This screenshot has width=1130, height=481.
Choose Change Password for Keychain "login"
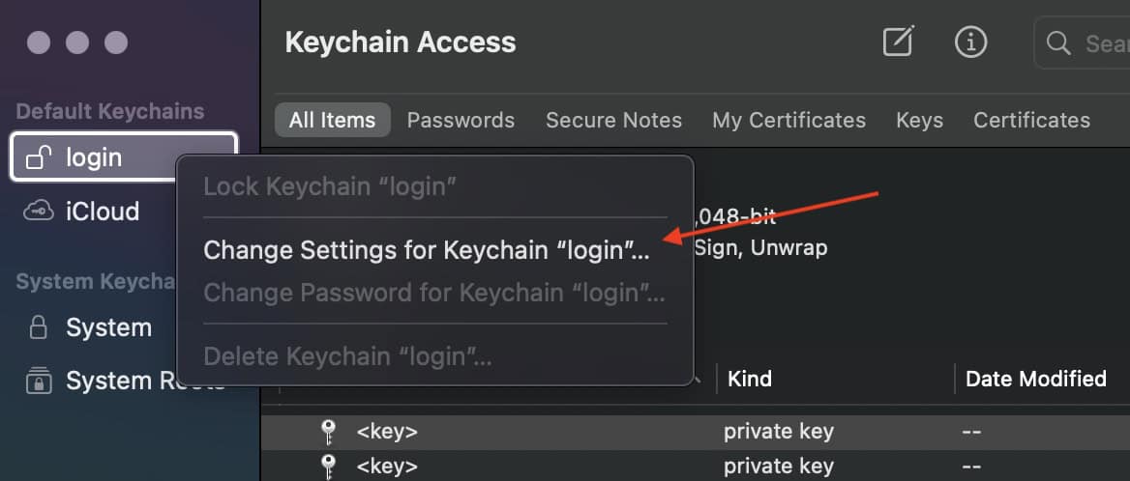point(434,293)
